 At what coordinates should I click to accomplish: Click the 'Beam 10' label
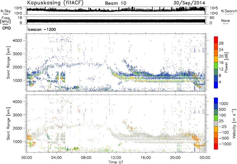point(116,3)
